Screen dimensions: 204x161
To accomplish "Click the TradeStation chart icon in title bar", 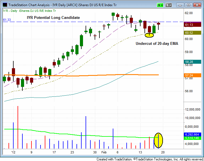I will [5, 5].
